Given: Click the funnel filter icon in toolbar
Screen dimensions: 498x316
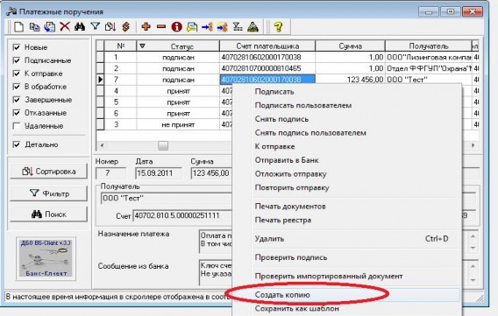Looking at the screenshot, I should pyautogui.click(x=95, y=26).
